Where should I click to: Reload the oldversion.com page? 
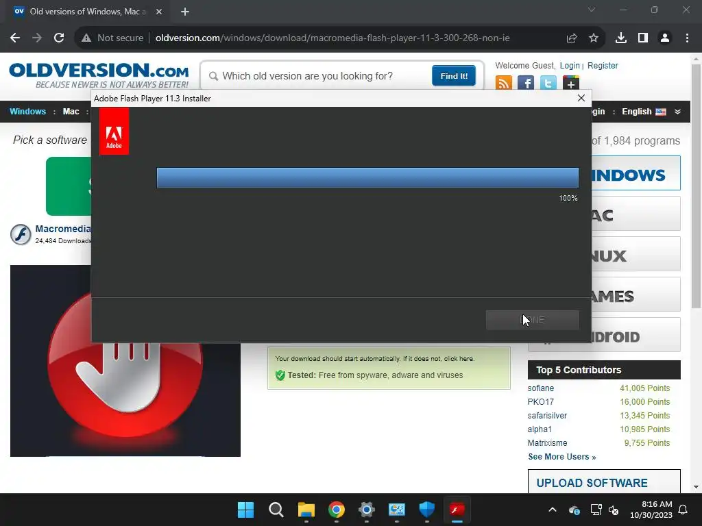tap(59, 38)
